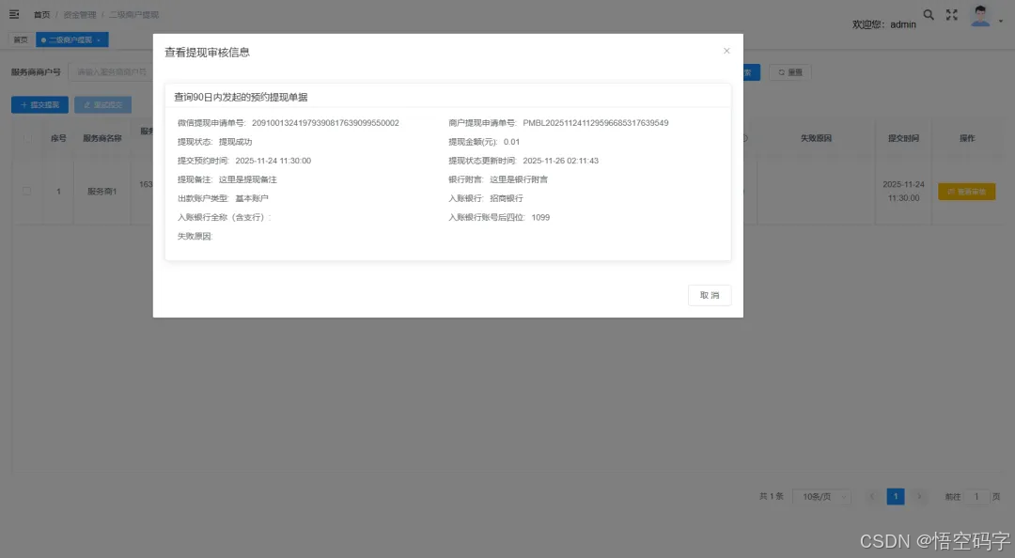Click the 银行附言 value 这里是银行附言
The height and width of the screenshot is (558, 1015).
point(519,179)
